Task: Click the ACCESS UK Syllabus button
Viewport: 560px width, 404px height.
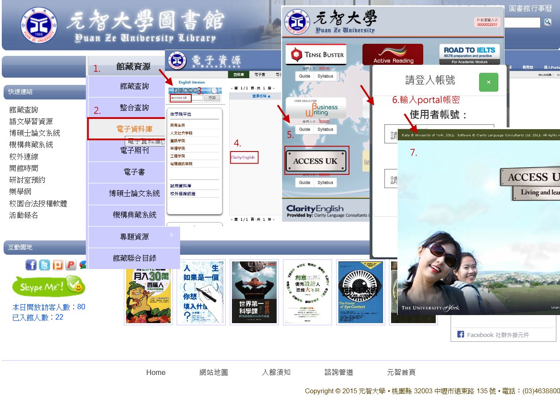Action: [325, 183]
